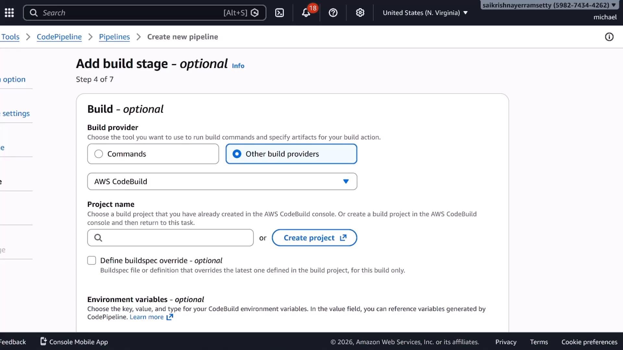Open the help question mark menu
Image resolution: width=623 pixels, height=350 pixels.
pos(333,13)
